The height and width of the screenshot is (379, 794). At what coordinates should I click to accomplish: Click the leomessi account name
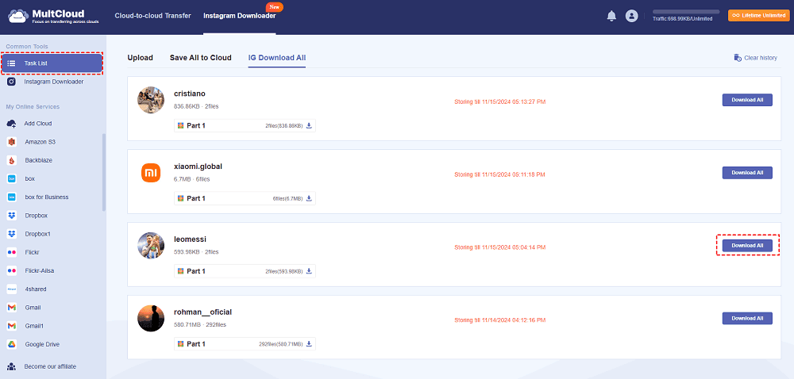coord(190,239)
